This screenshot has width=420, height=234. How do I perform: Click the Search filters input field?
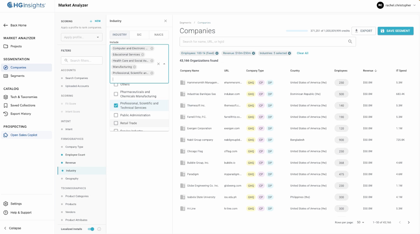82,60
